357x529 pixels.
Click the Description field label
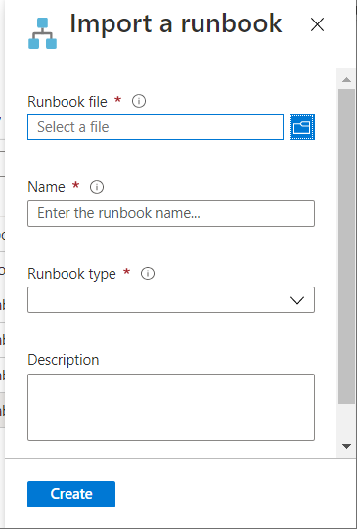[64, 360]
